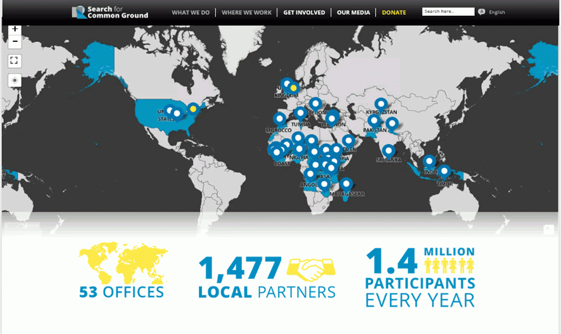This screenshot has height=334, width=561.
Task: Click the yellow pin in eastern United States
Action: (x=193, y=108)
